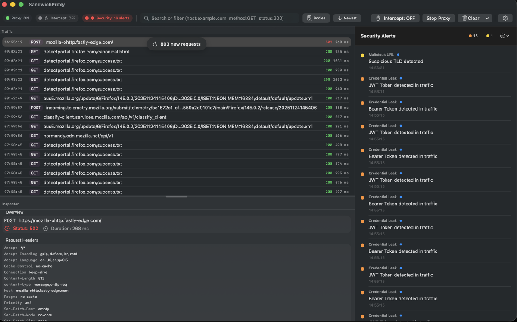Click the Intercept hand icon in toolbar
517x322 pixels.
[378, 18]
